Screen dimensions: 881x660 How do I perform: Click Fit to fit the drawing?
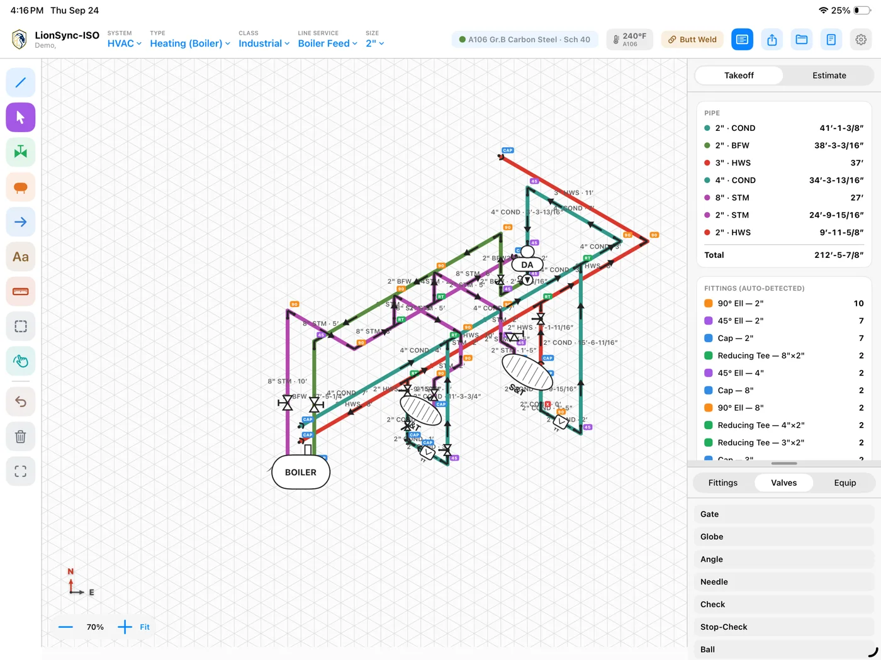coord(145,627)
